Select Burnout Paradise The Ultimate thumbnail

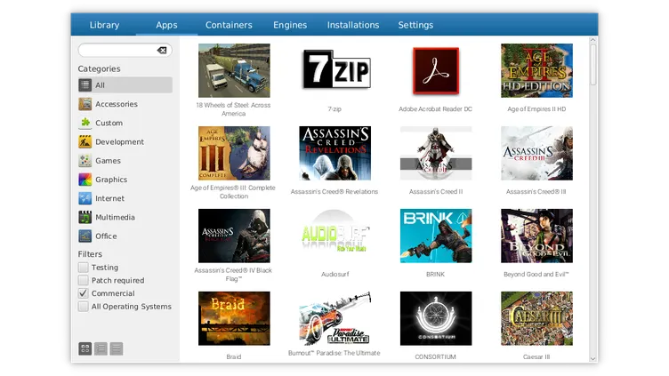[x=334, y=318]
